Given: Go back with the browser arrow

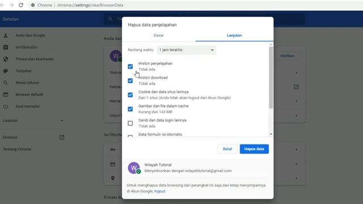Looking at the screenshot, I should (x=2, y=5).
